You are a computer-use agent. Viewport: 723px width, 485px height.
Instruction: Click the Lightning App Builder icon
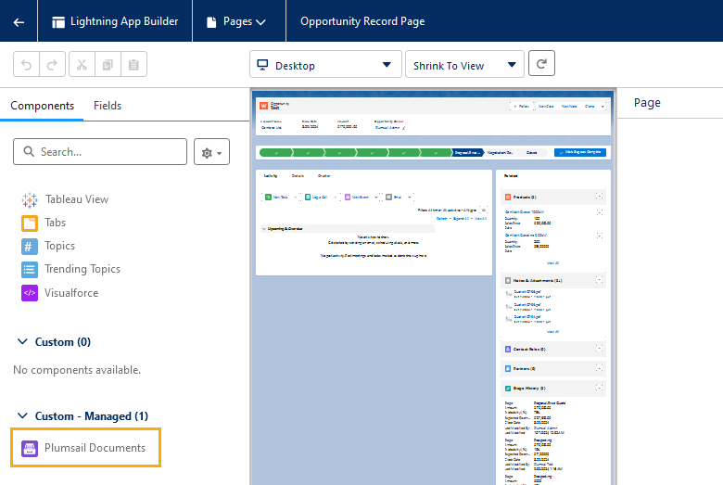pyautogui.click(x=58, y=22)
